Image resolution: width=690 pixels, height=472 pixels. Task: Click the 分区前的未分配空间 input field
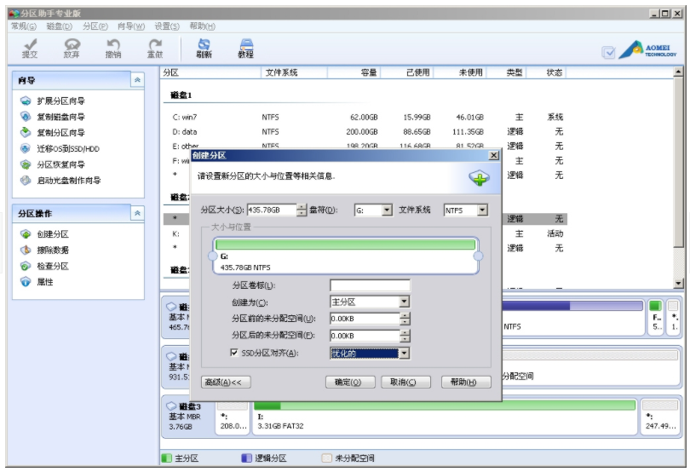[365, 319]
